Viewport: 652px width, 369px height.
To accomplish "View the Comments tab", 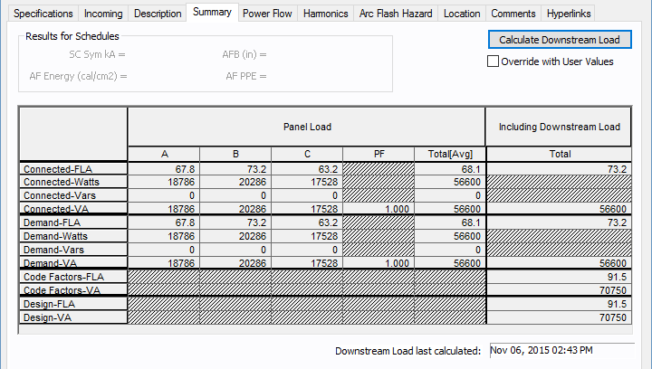I will pos(514,14).
